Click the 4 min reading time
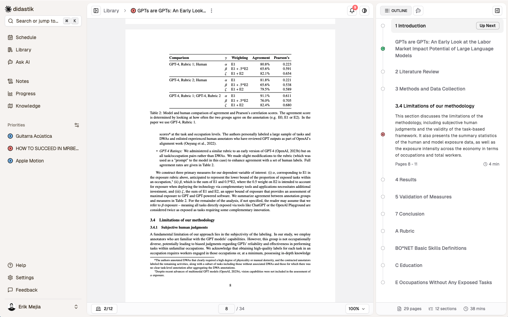The image size is (508, 317). tap(491, 164)
